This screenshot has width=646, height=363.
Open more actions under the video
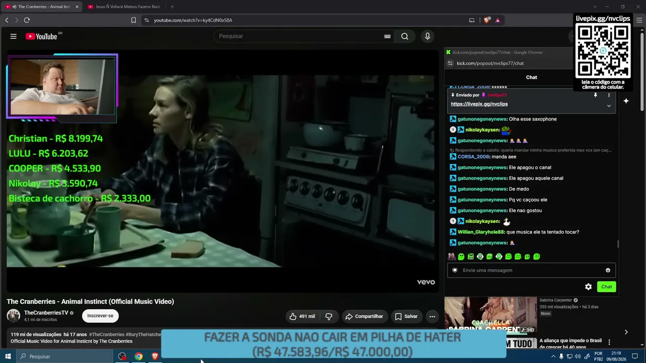[x=432, y=317]
